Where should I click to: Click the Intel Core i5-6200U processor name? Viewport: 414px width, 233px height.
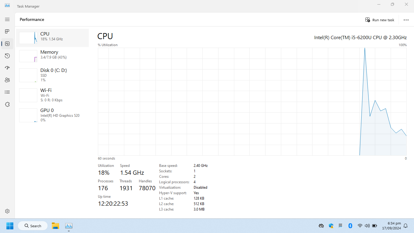pos(360,38)
